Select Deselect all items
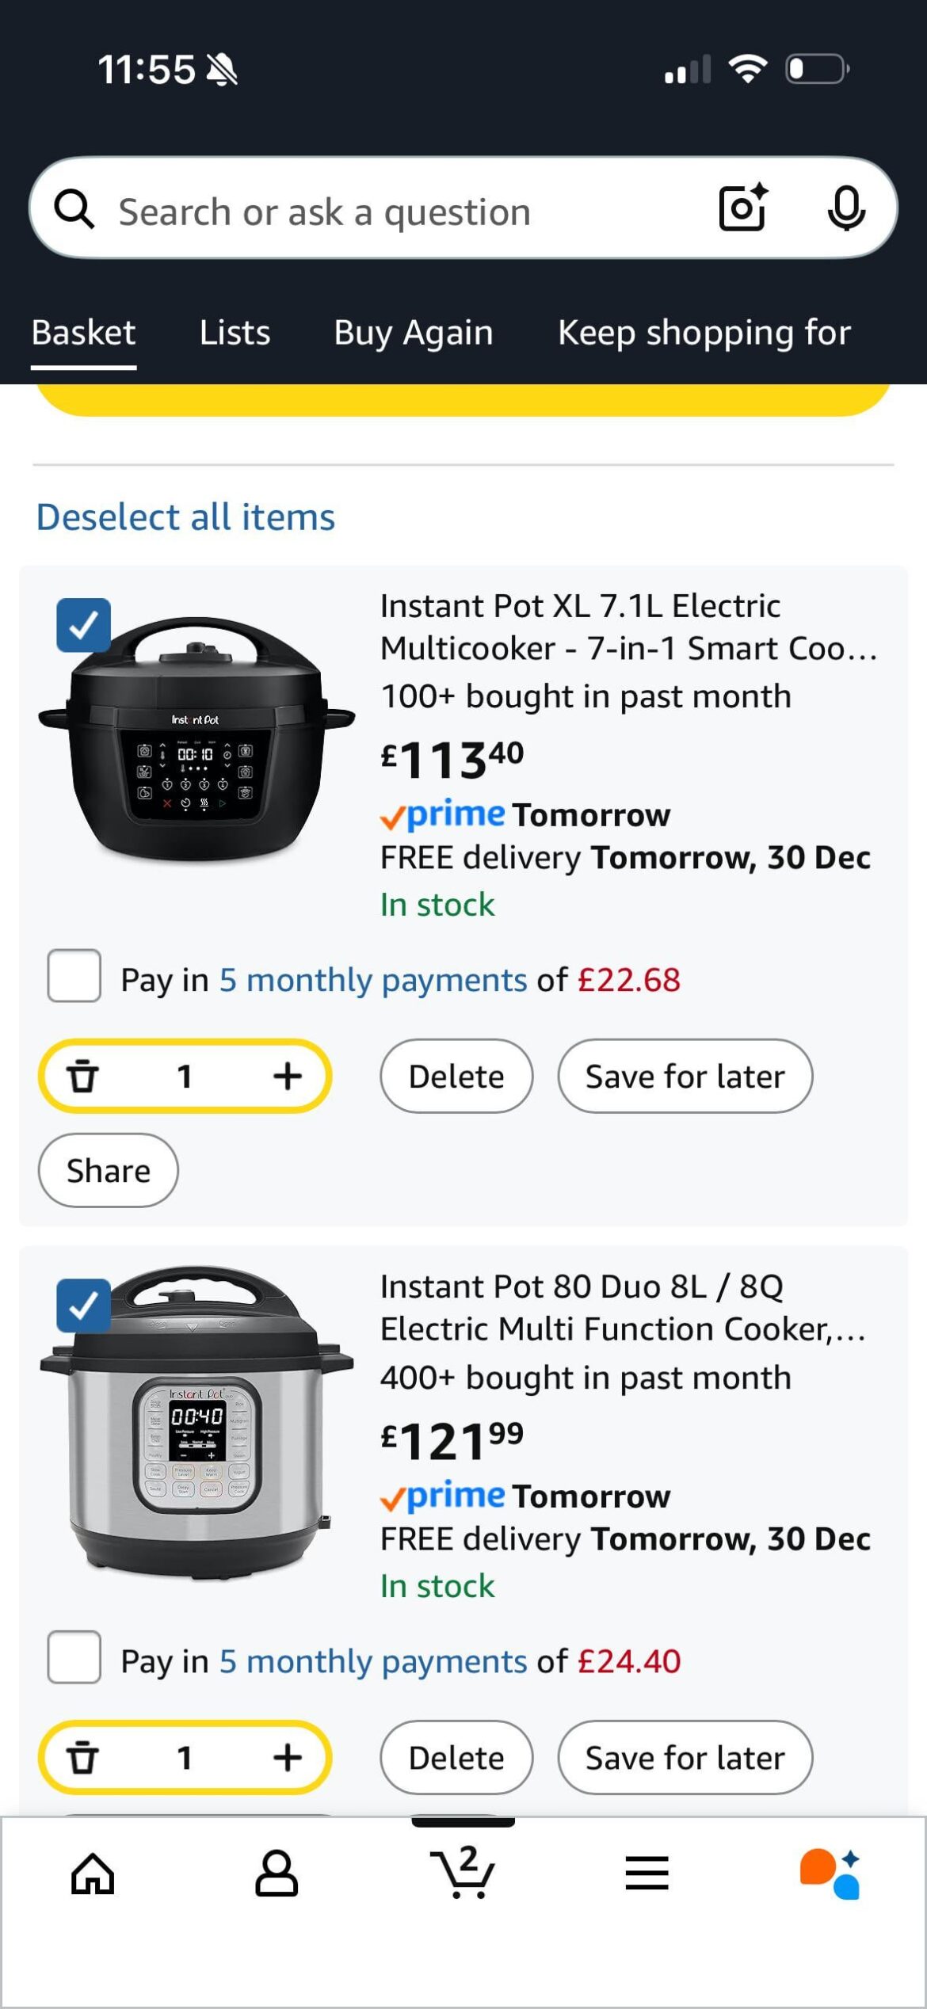 pyautogui.click(x=185, y=517)
